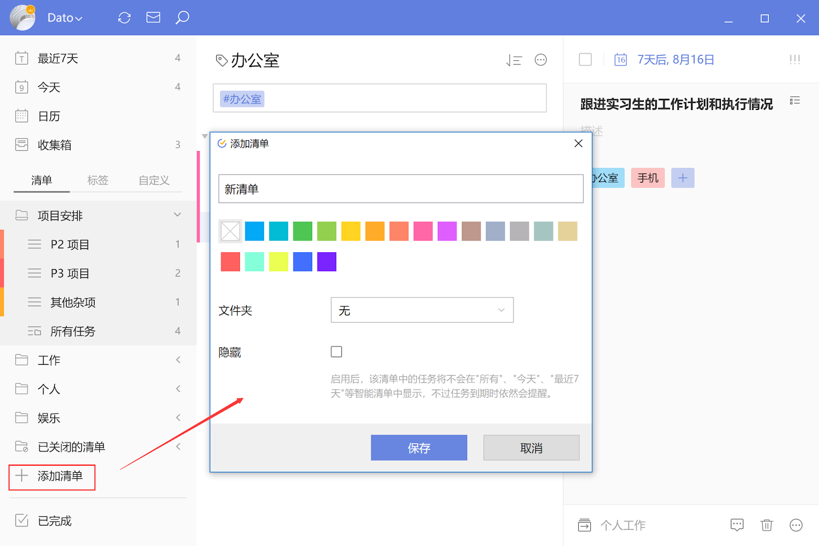Open 最近7天 smart list
This screenshot has height=546, width=819.
click(x=98, y=58)
